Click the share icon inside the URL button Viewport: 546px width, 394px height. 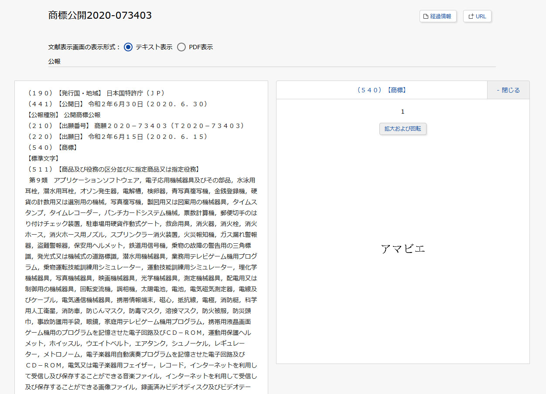[471, 16]
